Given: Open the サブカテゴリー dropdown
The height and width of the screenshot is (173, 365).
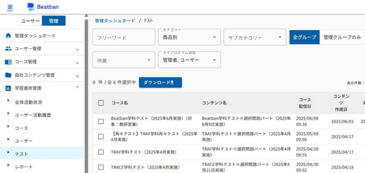Looking at the screenshot, I should pyautogui.click(x=255, y=37).
